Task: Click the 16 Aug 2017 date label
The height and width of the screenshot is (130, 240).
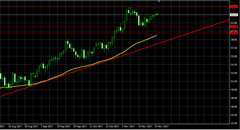Action: (15, 126)
